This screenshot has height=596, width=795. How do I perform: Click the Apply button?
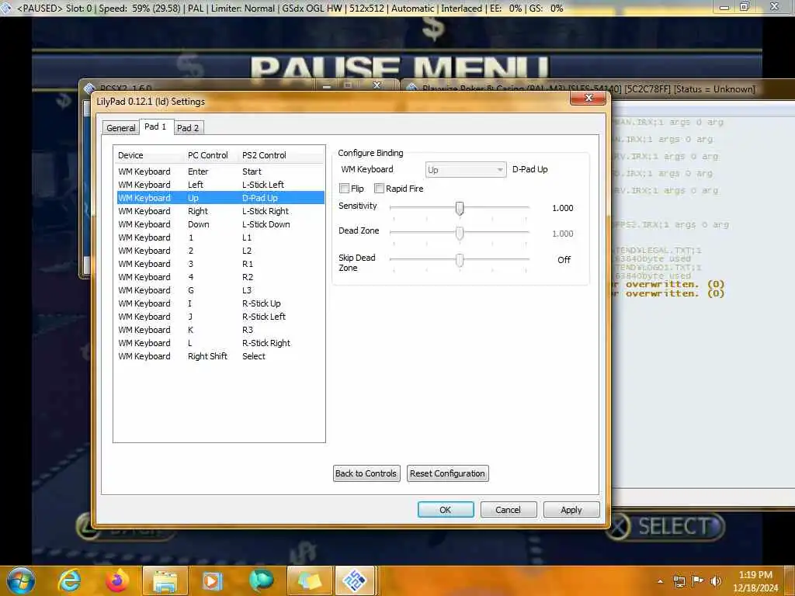click(x=571, y=510)
